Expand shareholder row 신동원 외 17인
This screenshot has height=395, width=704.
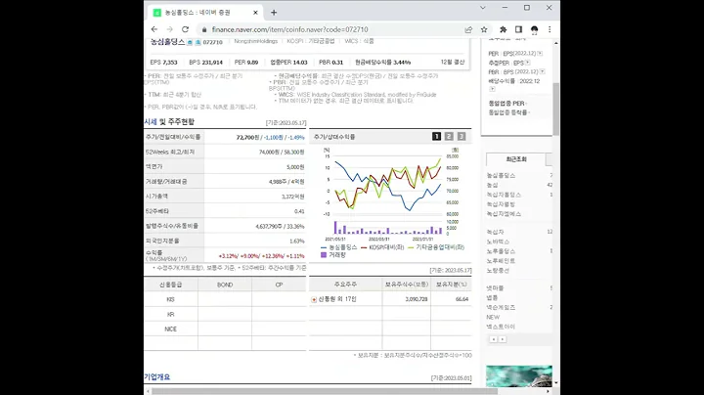(314, 299)
